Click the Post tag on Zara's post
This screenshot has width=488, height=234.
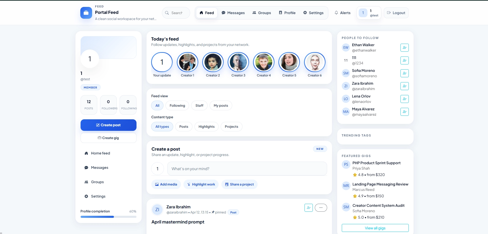[233, 212]
